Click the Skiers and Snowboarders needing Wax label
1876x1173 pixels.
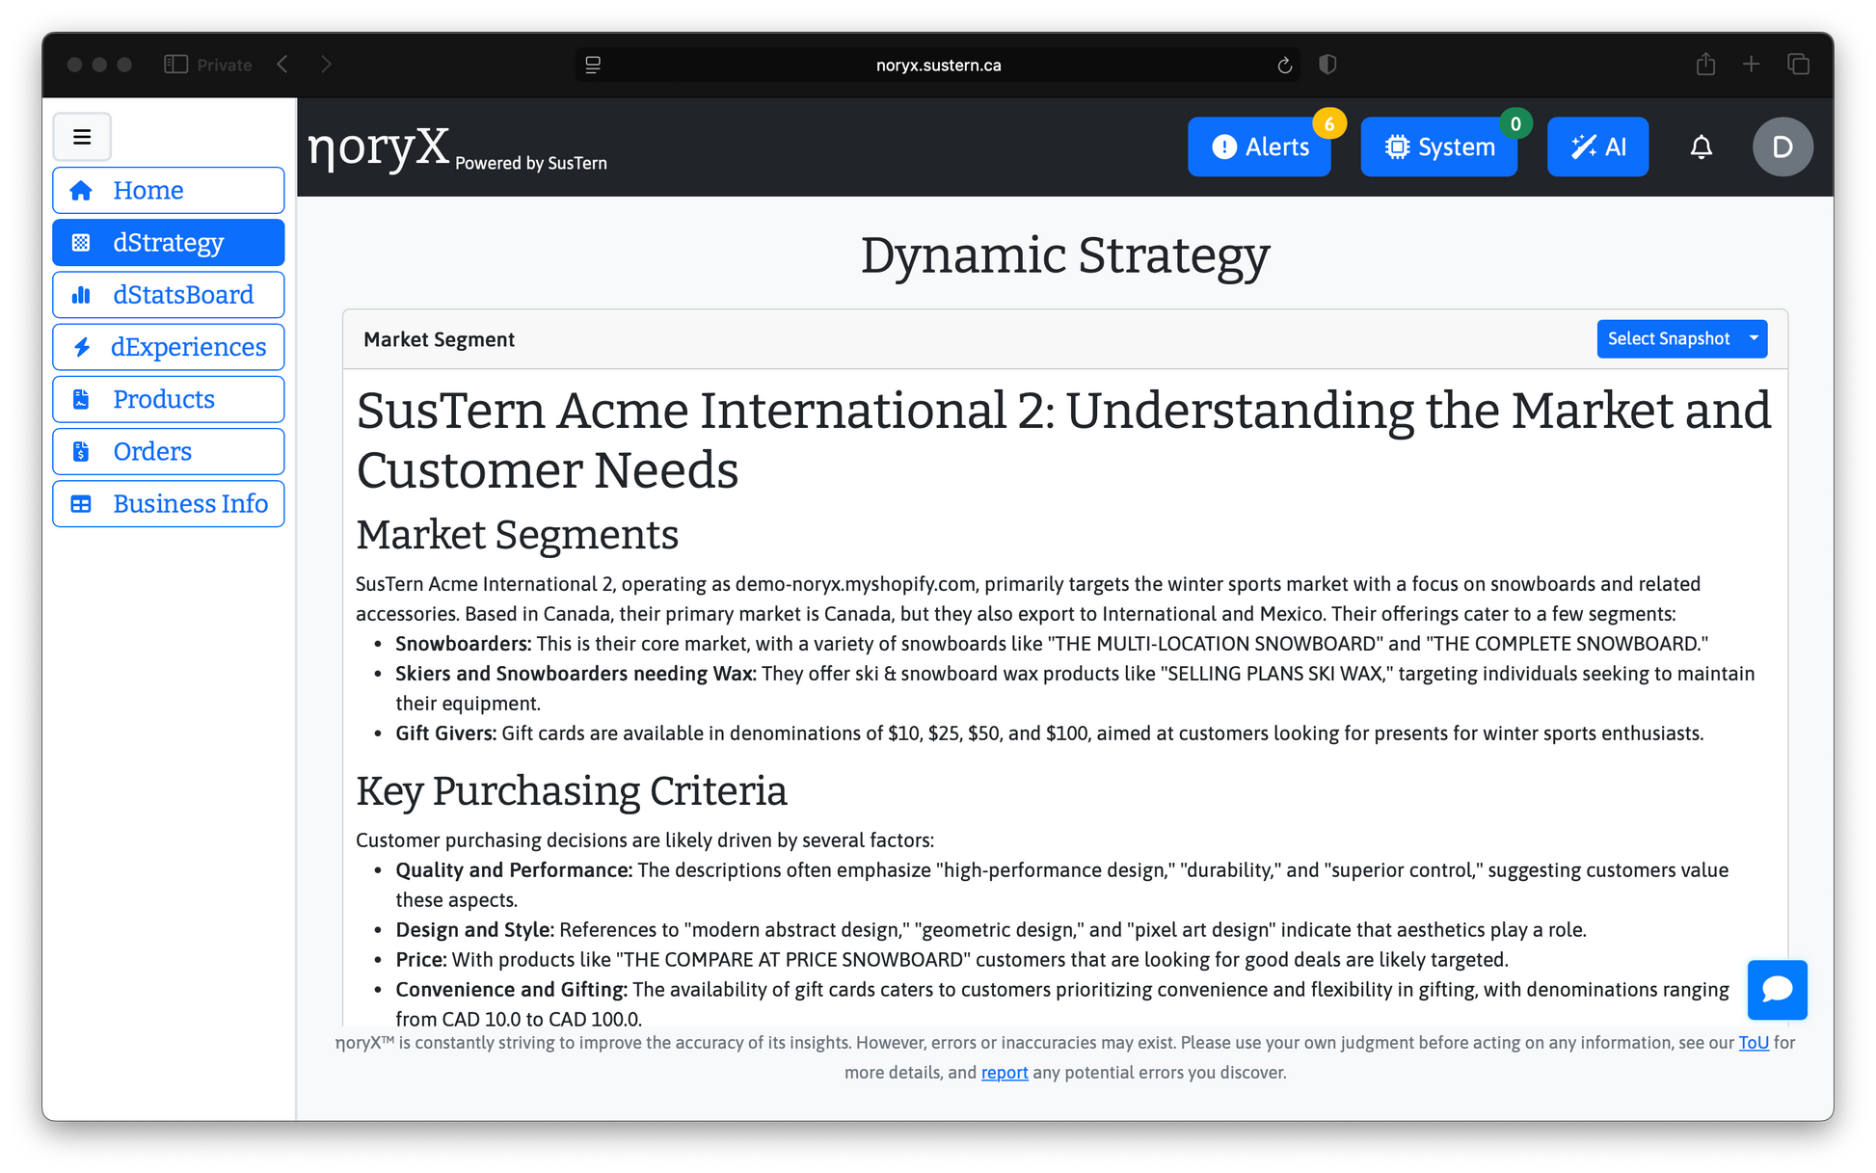coord(576,674)
